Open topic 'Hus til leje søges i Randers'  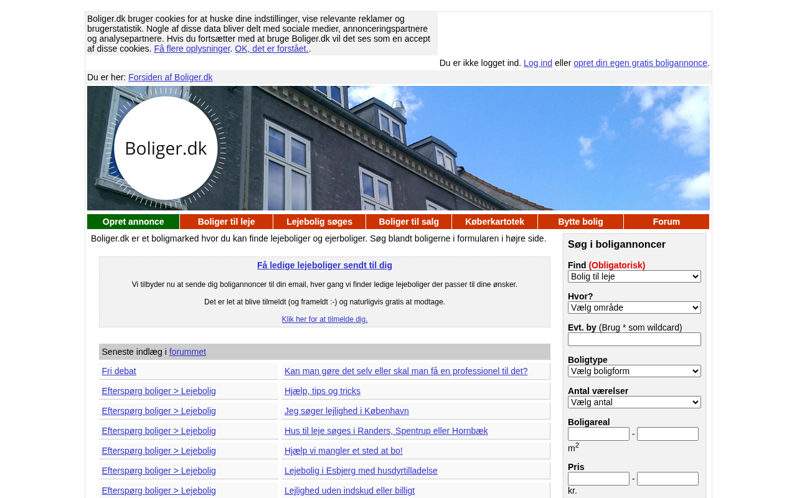386,431
